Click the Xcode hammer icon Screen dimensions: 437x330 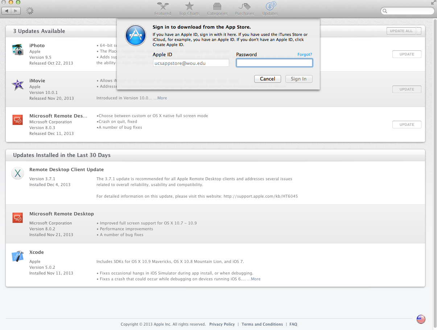(x=17, y=256)
